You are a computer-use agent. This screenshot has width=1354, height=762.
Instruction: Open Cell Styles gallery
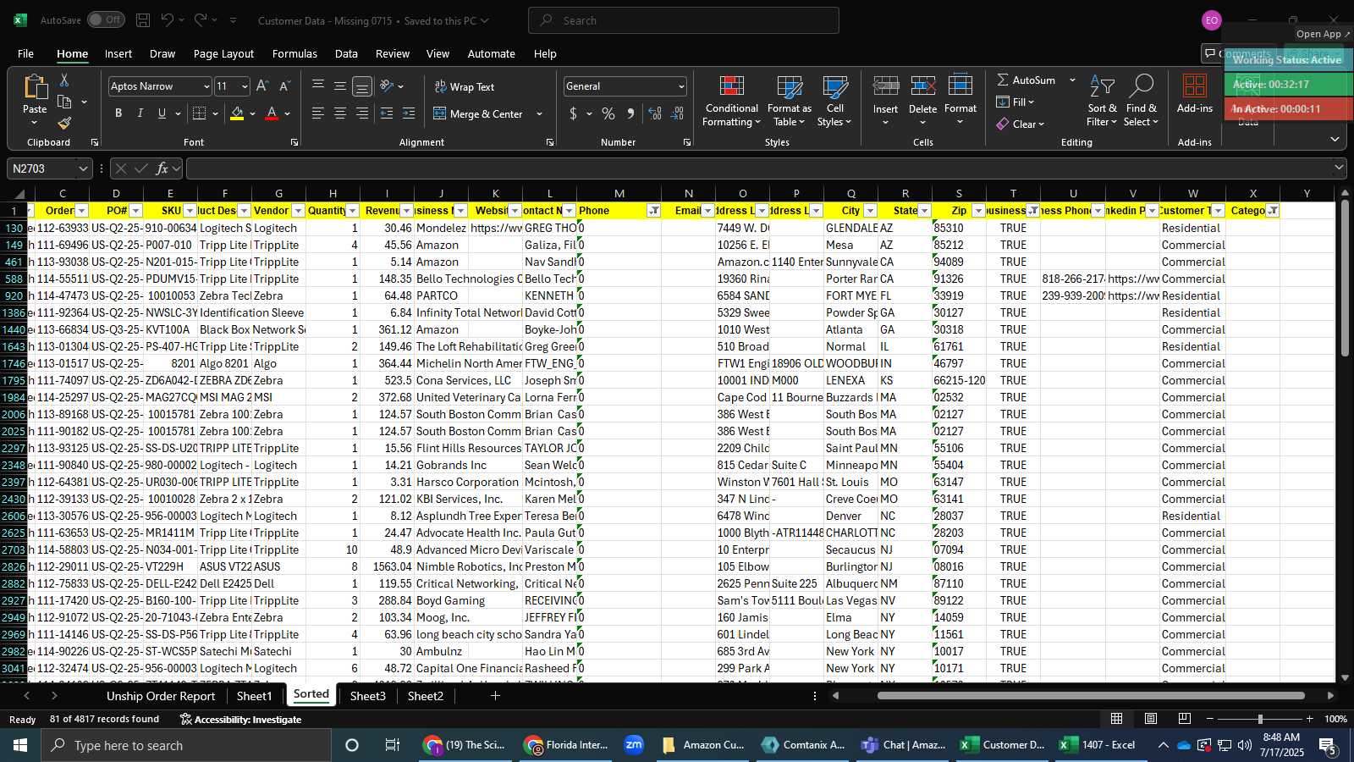pos(834,101)
